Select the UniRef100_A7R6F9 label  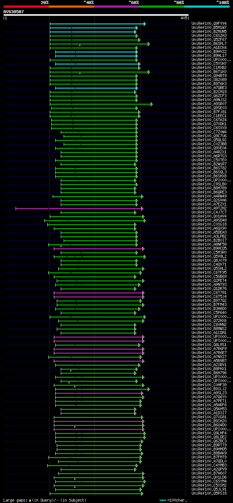click(209, 349)
